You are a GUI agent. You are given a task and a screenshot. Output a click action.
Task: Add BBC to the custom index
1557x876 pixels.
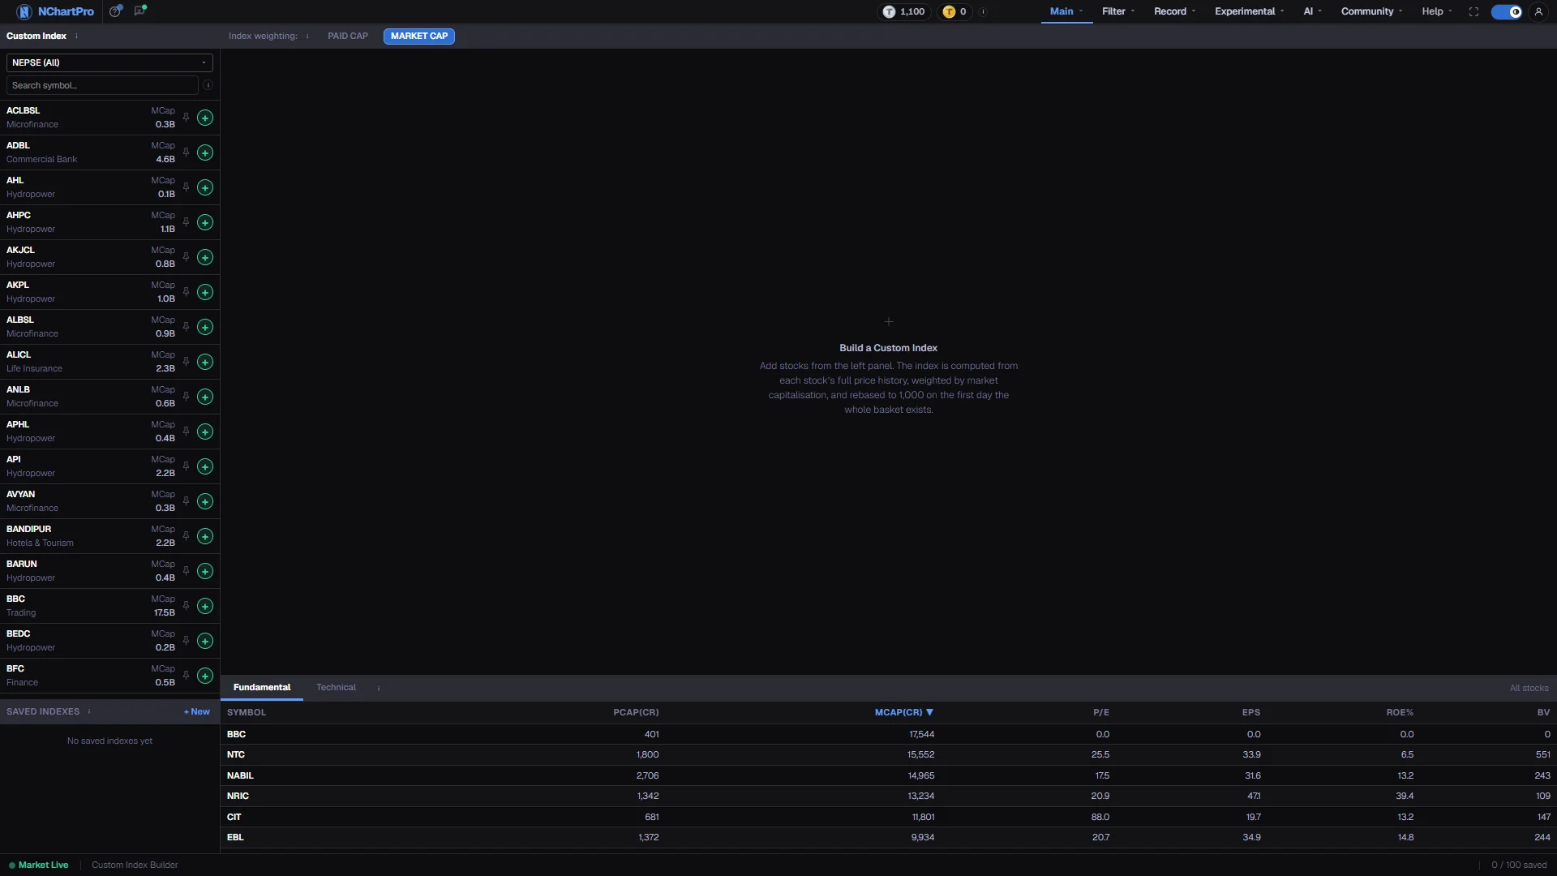click(205, 606)
